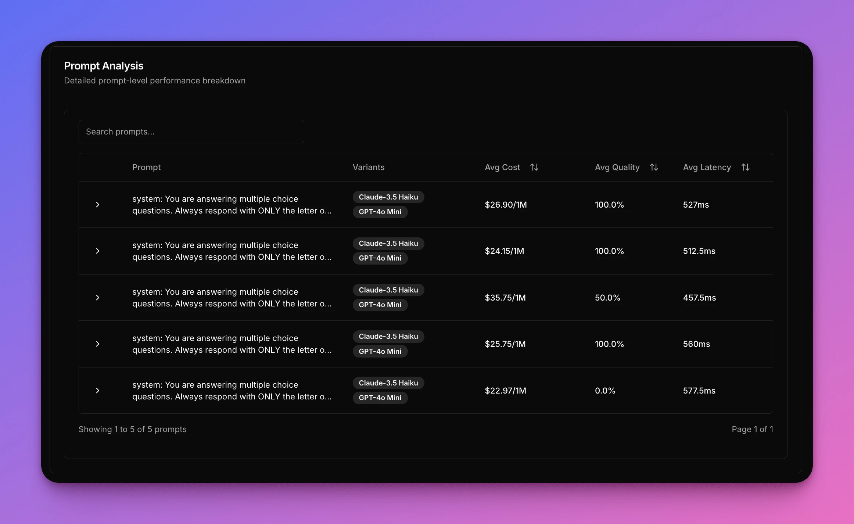The height and width of the screenshot is (524, 854).
Task: Expand the prompt row with 560ms latency
Action: (97, 344)
